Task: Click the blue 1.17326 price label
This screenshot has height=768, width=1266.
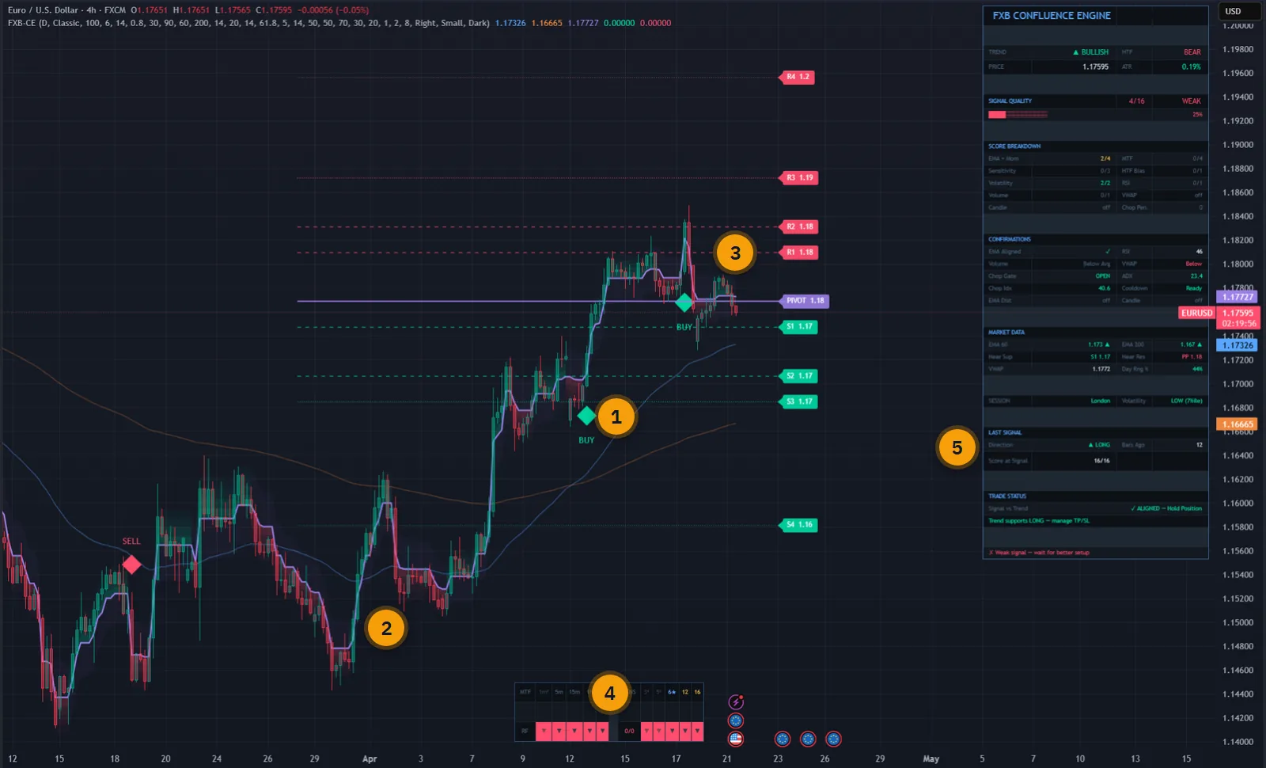Action: click(x=1238, y=345)
